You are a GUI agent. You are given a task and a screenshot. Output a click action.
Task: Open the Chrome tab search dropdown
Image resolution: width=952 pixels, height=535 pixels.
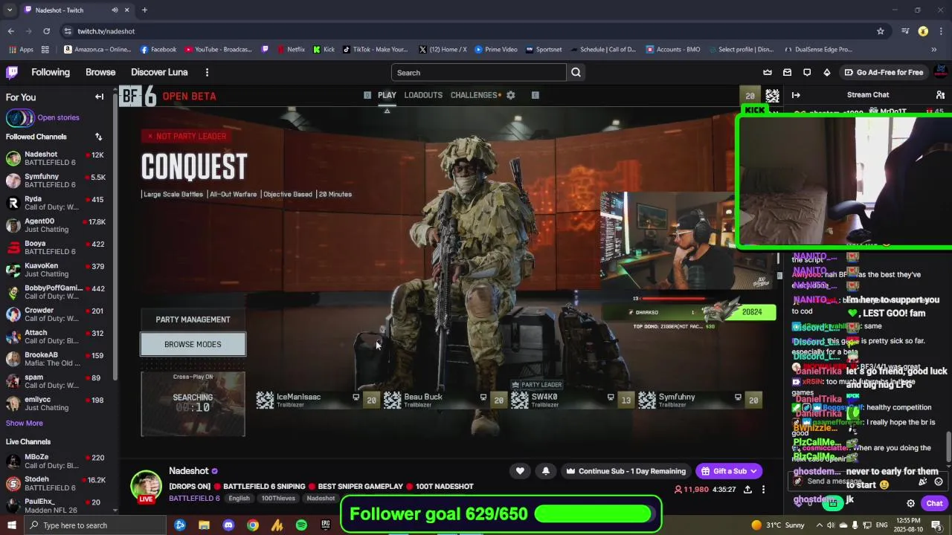coord(10,10)
